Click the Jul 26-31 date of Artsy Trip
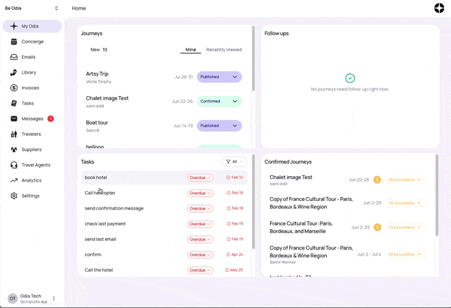 tap(184, 77)
